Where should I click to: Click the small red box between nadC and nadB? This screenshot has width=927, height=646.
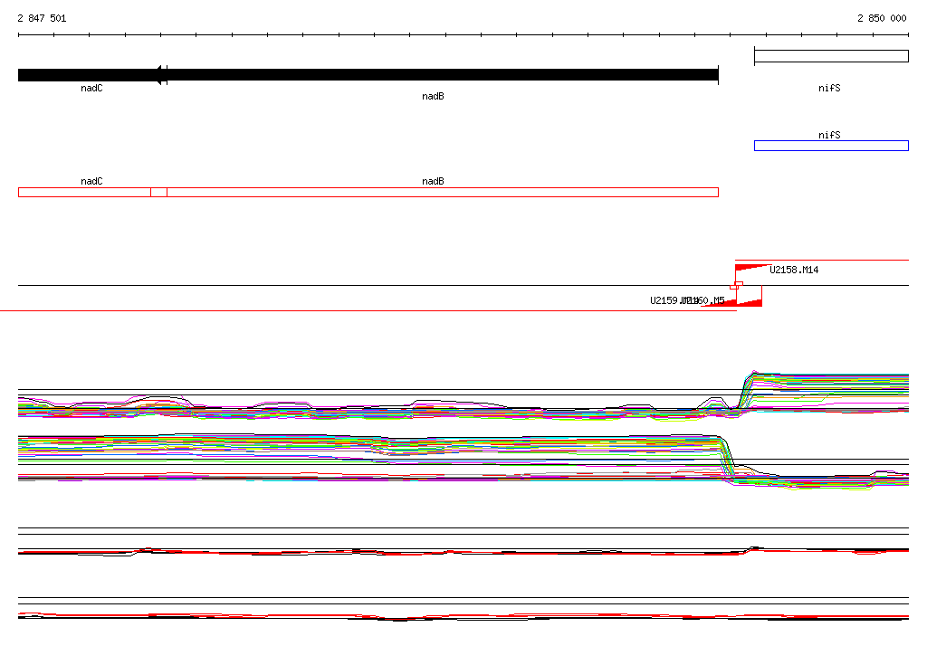[159, 192]
